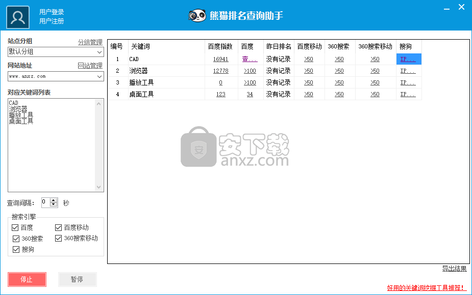Click Sogou IP... link in 浏览器 row
This screenshot has height=295, width=472.
click(x=408, y=71)
